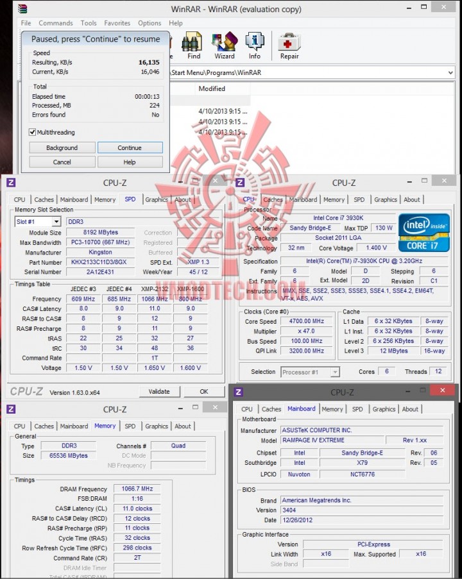This screenshot has width=462, height=579.
Task: Cancel the WinRAR benchmark
Action: pyautogui.click(x=62, y=162)
